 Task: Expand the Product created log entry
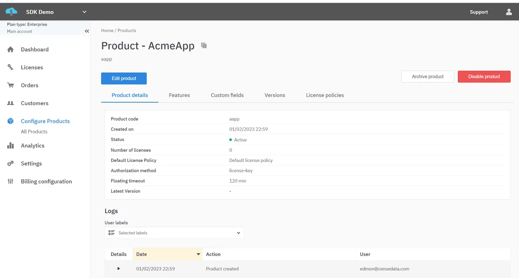pyautogui.click(x=118, y=268)
